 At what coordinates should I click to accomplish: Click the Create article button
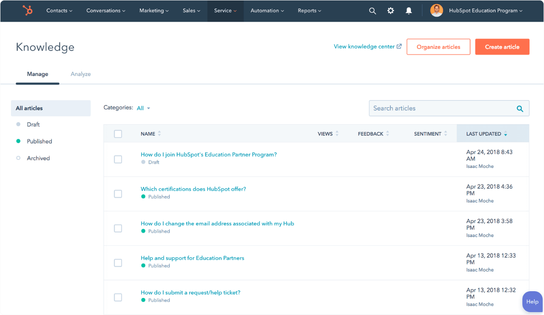pos(502,47)
